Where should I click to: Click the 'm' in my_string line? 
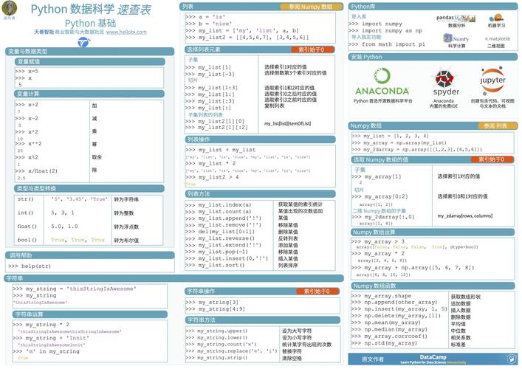click(47, 351)
